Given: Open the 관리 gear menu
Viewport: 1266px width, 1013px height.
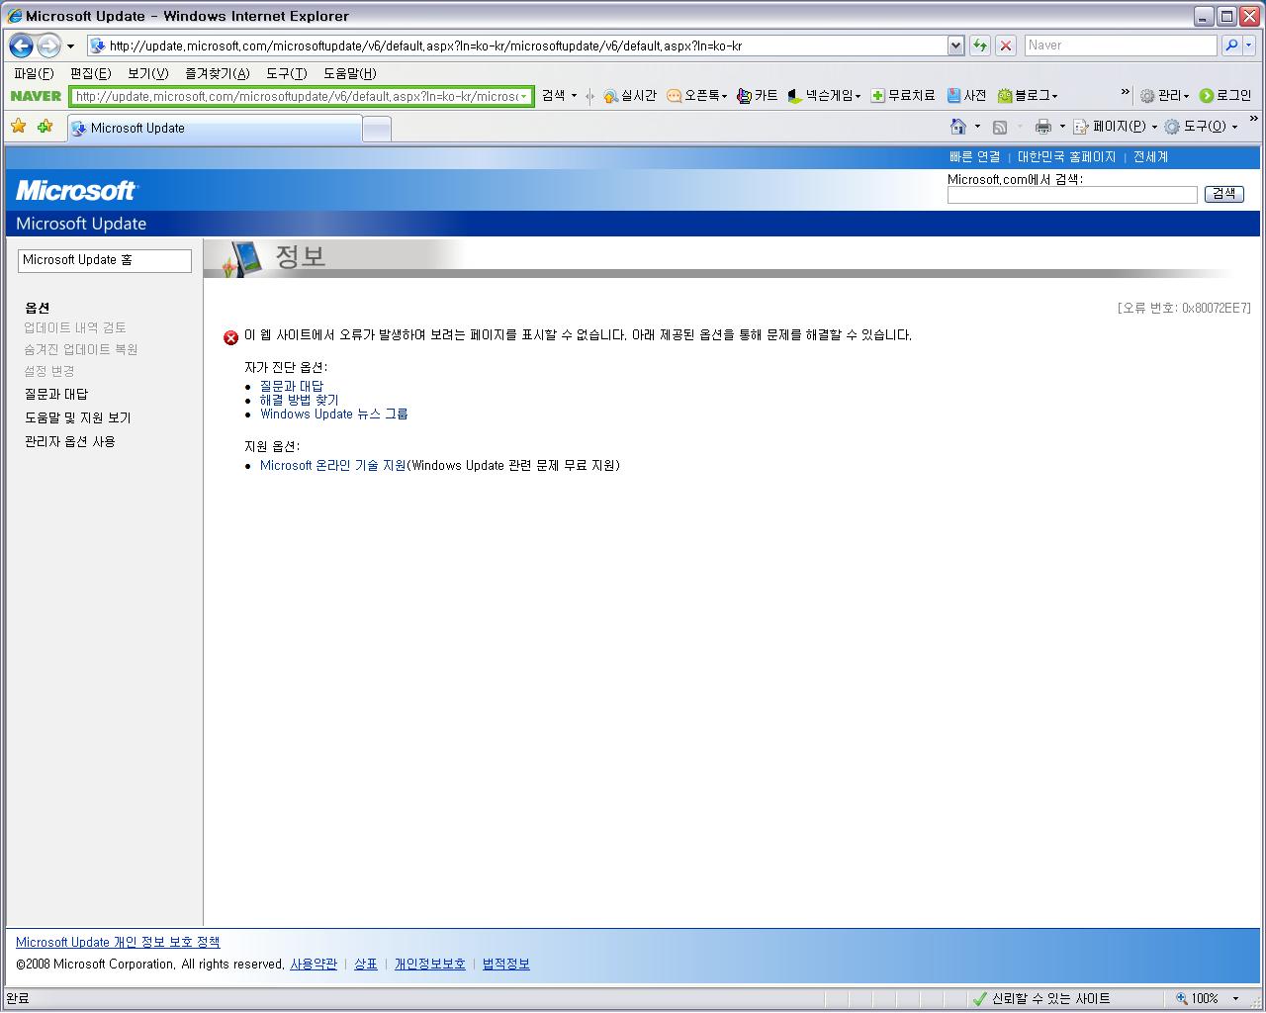Looking at the screenshot, I should point(1164,96).
